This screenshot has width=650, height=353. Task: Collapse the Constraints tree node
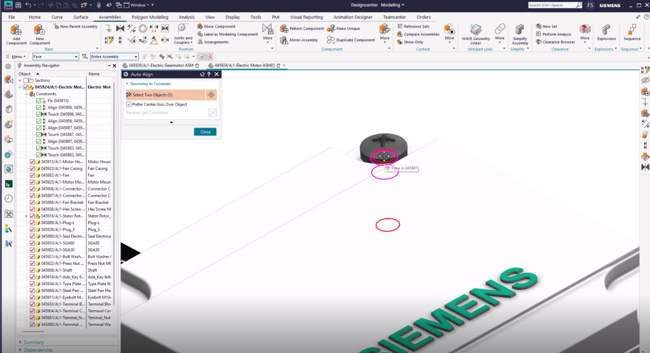point(26,94)
